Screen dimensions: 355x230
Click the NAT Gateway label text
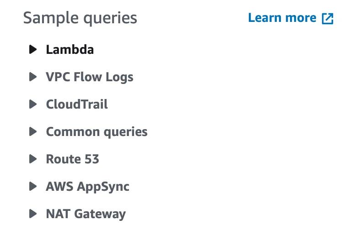pos(86,214)
